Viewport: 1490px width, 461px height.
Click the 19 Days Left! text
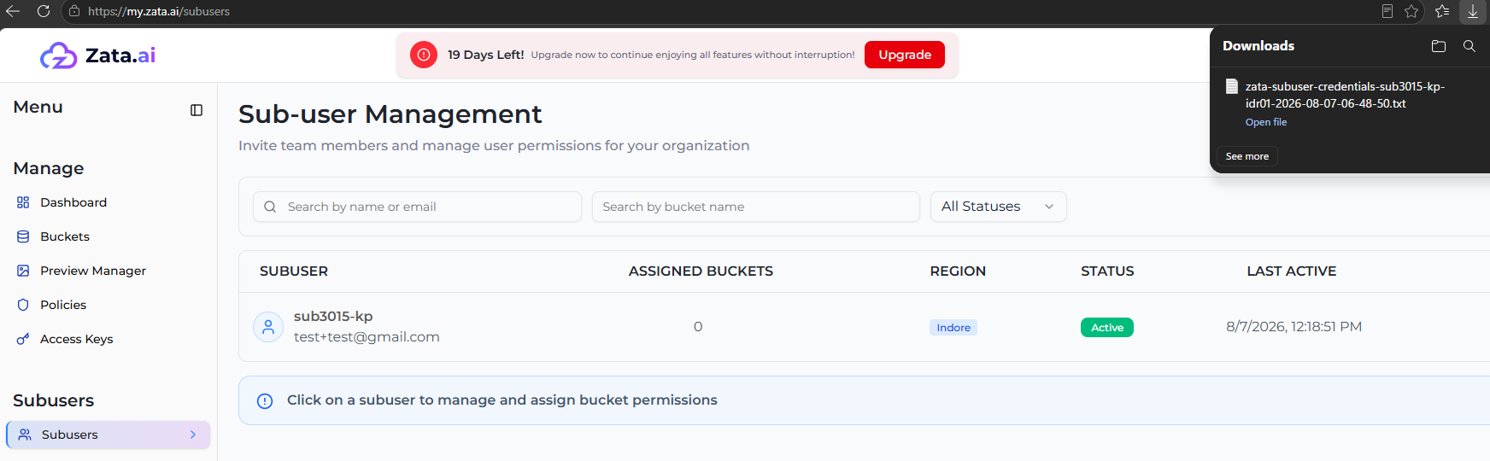coord(486,55)
